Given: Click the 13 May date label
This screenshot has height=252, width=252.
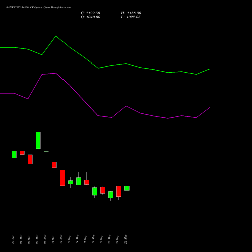Looking at the screenshot, I should point(70,239).
